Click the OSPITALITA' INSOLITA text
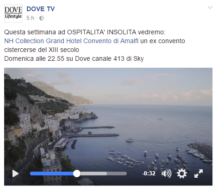218x193 pixels. [x=101, y=32]
